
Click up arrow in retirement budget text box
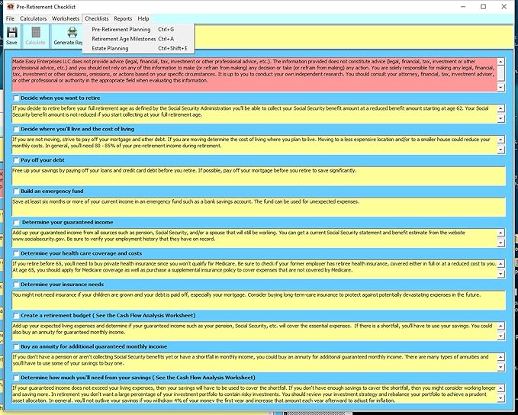click(x=500, y=326)
